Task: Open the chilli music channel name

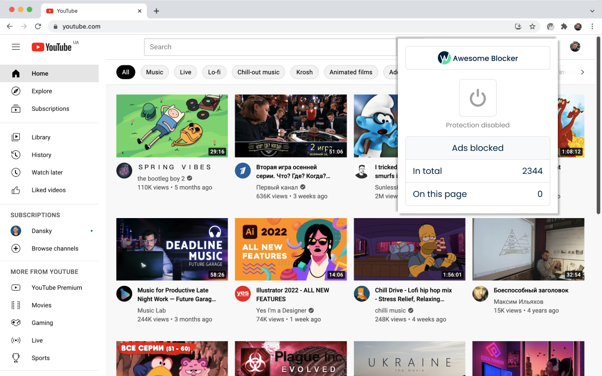Action: click(x=390, y=311)
